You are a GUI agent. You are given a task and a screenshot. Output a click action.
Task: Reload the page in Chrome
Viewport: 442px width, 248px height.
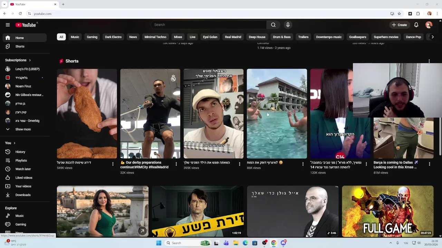20,14
